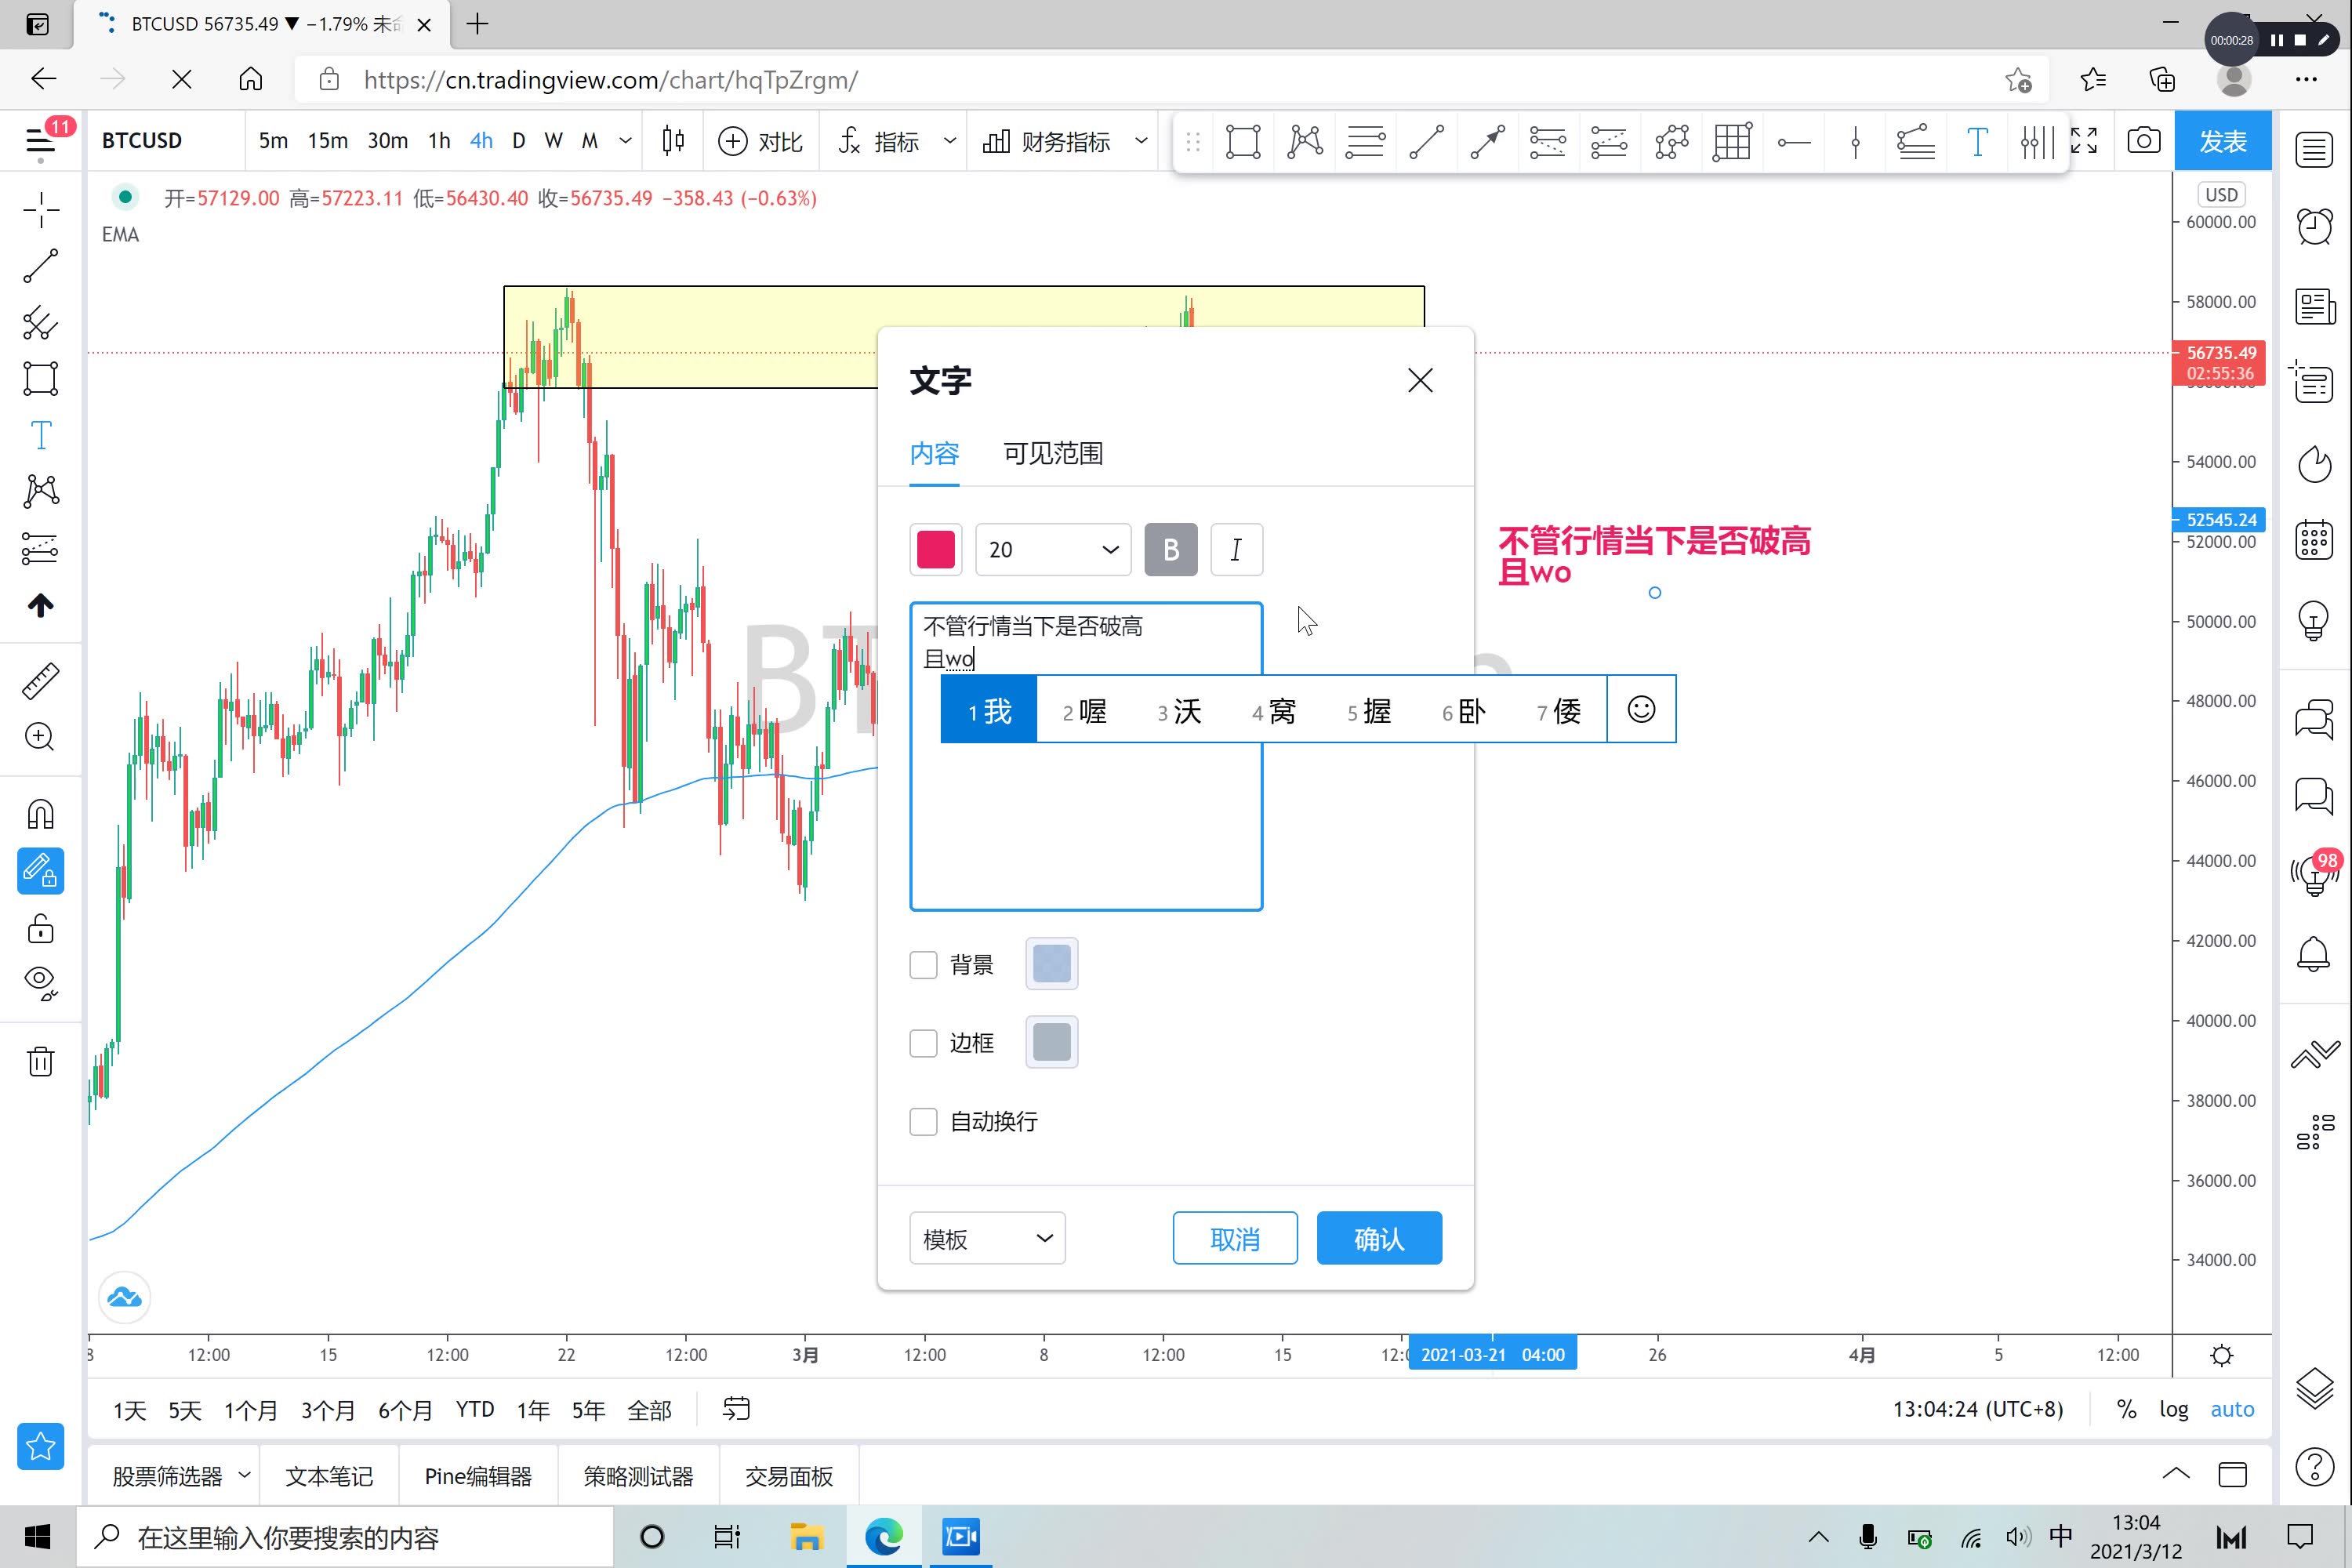Enable the 背景 background checkbox
Viewport: 2352px width, 1568px height.
click(923, 965)
